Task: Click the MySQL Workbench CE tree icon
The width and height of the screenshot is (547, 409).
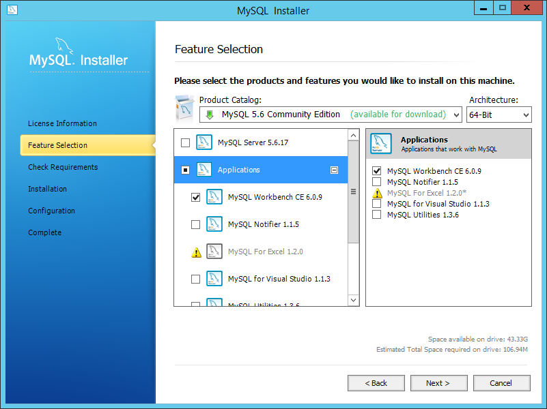Action: click(x=214, y=197)
